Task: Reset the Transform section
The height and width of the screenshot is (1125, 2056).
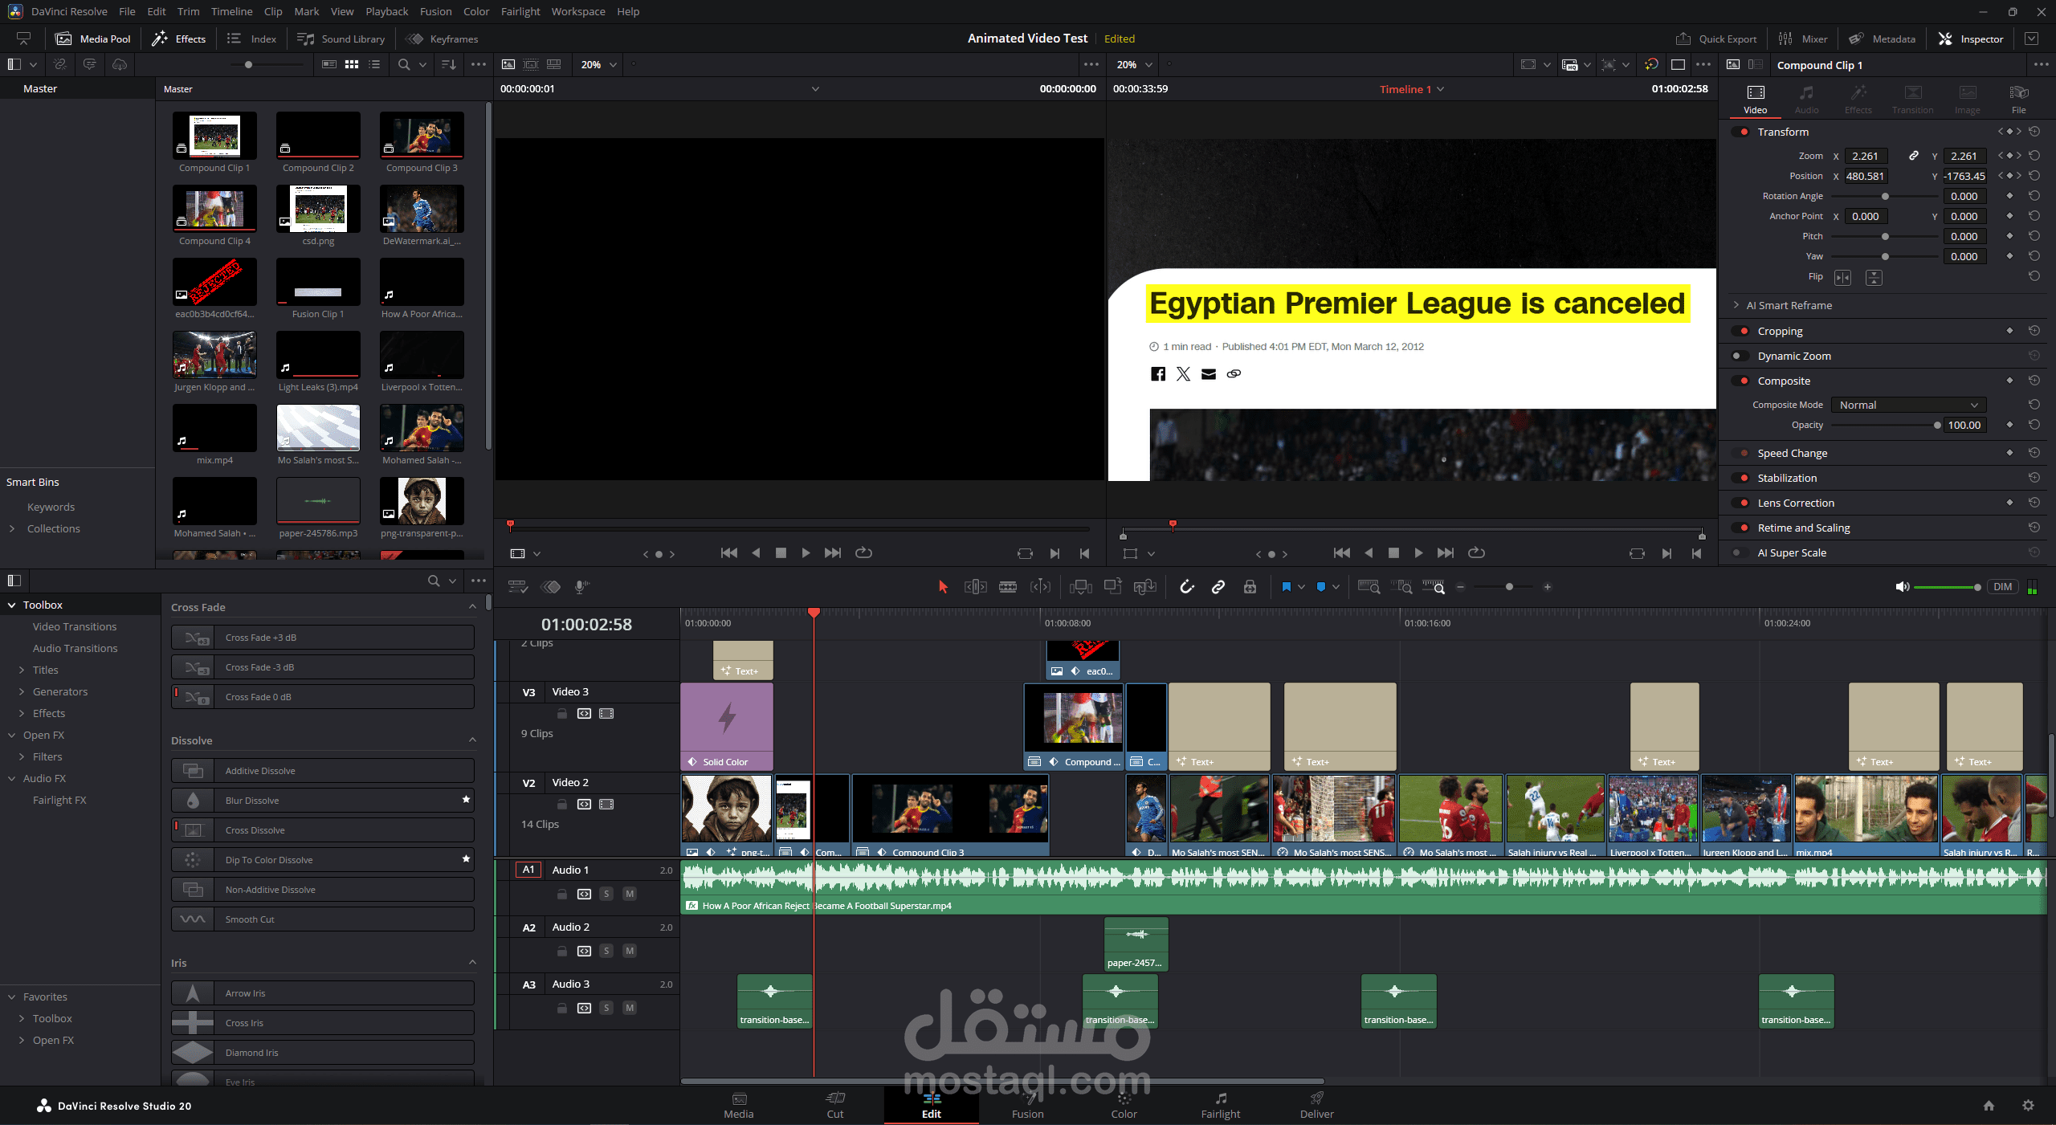Action: (x=2034, y=132)
